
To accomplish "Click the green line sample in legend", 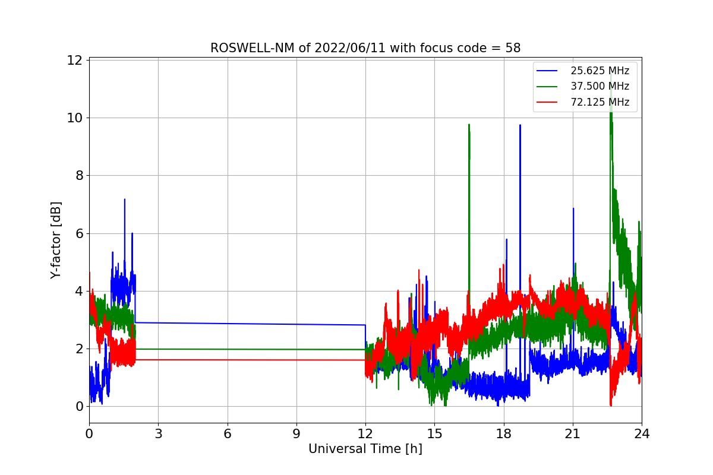I will (547, 87).
